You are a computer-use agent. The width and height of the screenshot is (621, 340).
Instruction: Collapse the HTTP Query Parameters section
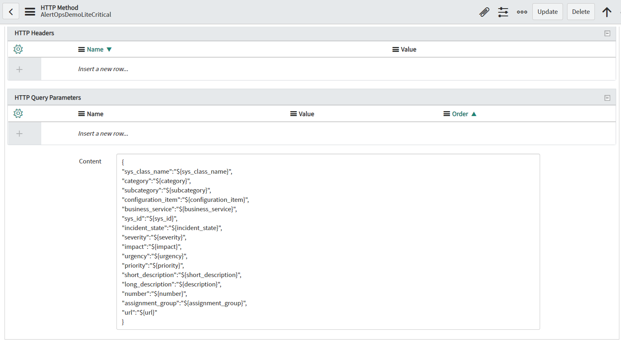(607, 98)
